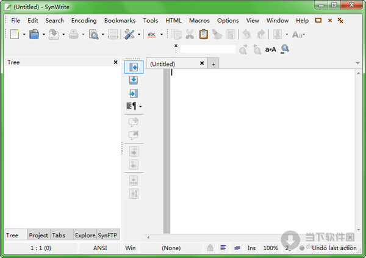Click the Print toolbar icon
The height and width of the screenshot is (258, 366).
(74, 34)
